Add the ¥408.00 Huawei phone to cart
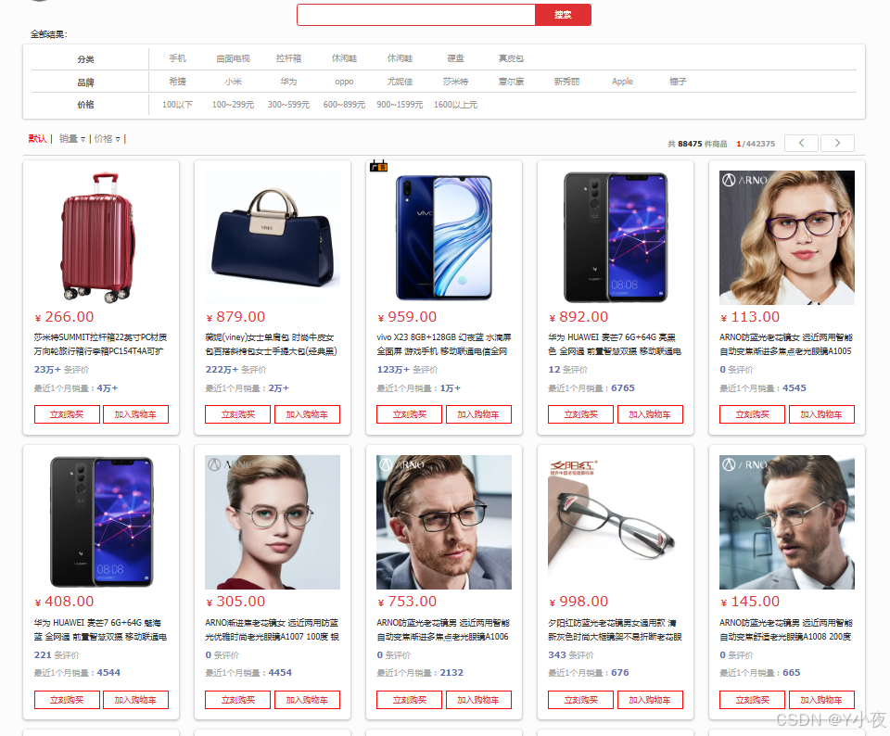Image resolution: width=890 pixels, height=736 pixels. coord(135,700)
